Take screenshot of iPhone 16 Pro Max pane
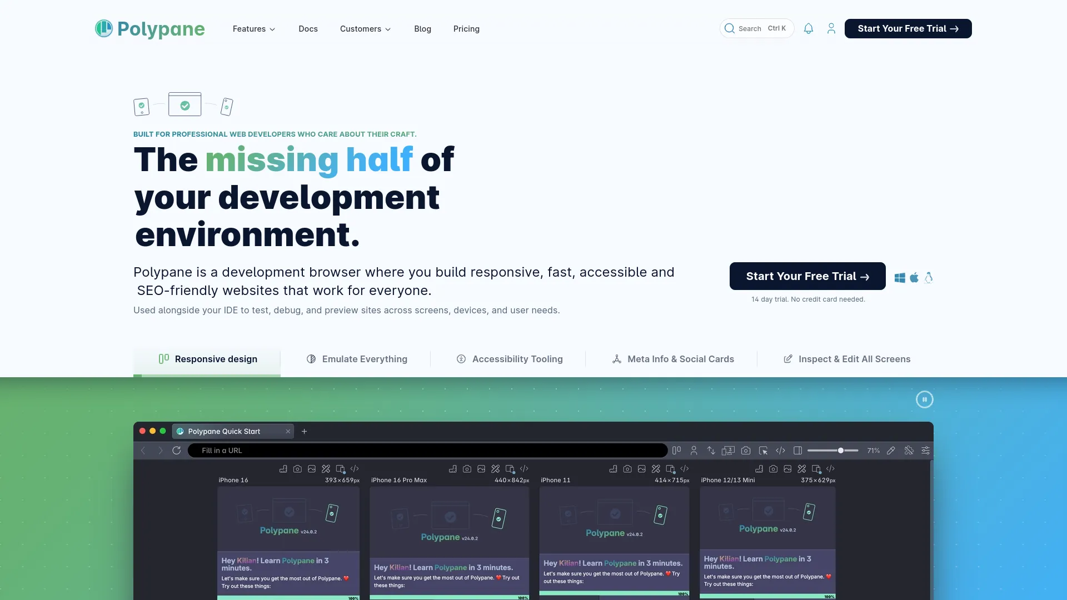This screenshot has width=1067, height=600. tap(467, 469)
